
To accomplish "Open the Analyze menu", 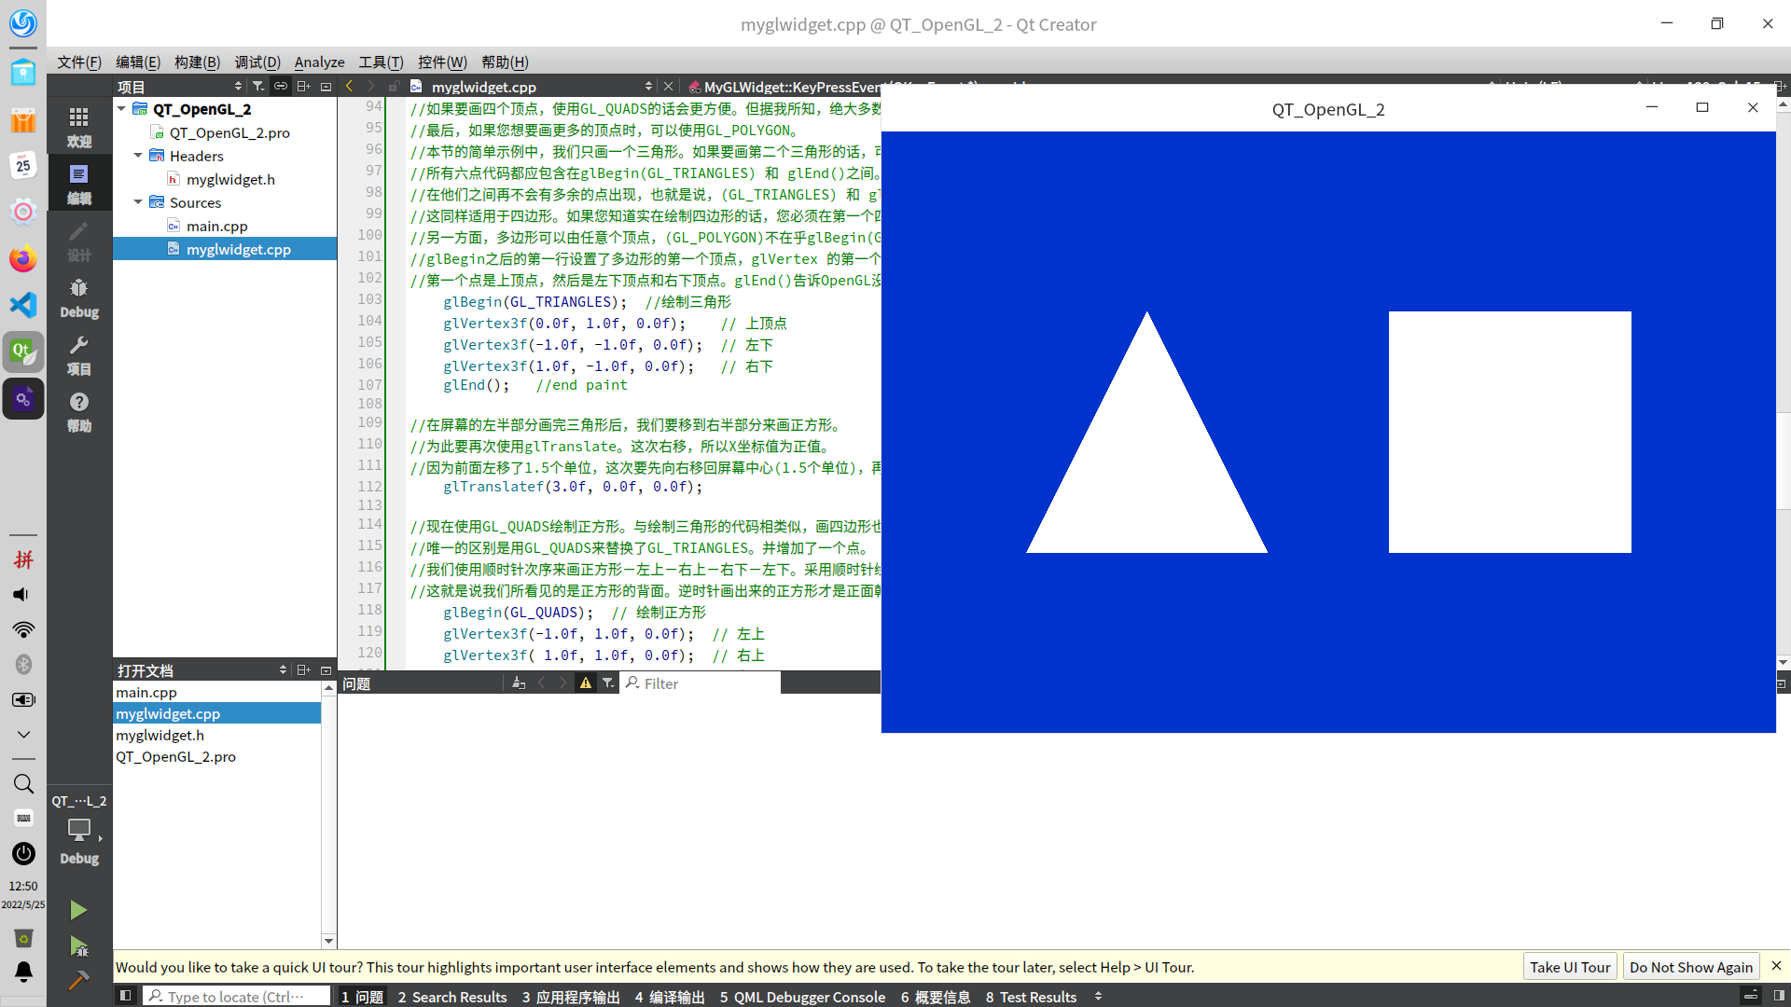I will pyautogui.click(x=319, y=62).
